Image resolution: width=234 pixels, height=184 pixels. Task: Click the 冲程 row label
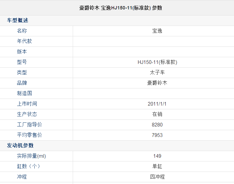22,177
